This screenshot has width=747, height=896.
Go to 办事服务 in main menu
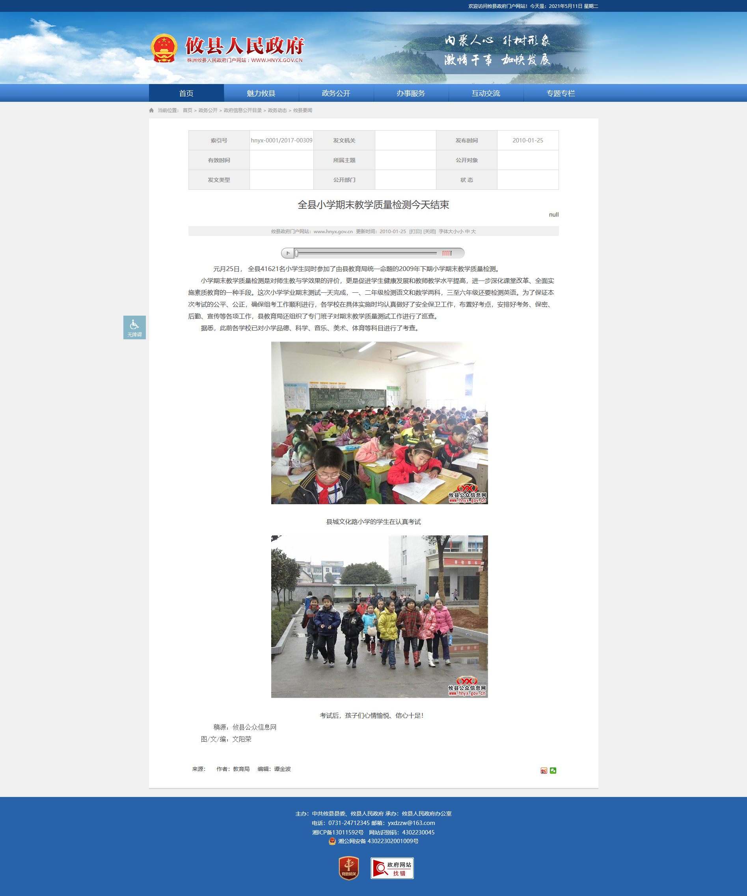(411, 94)
